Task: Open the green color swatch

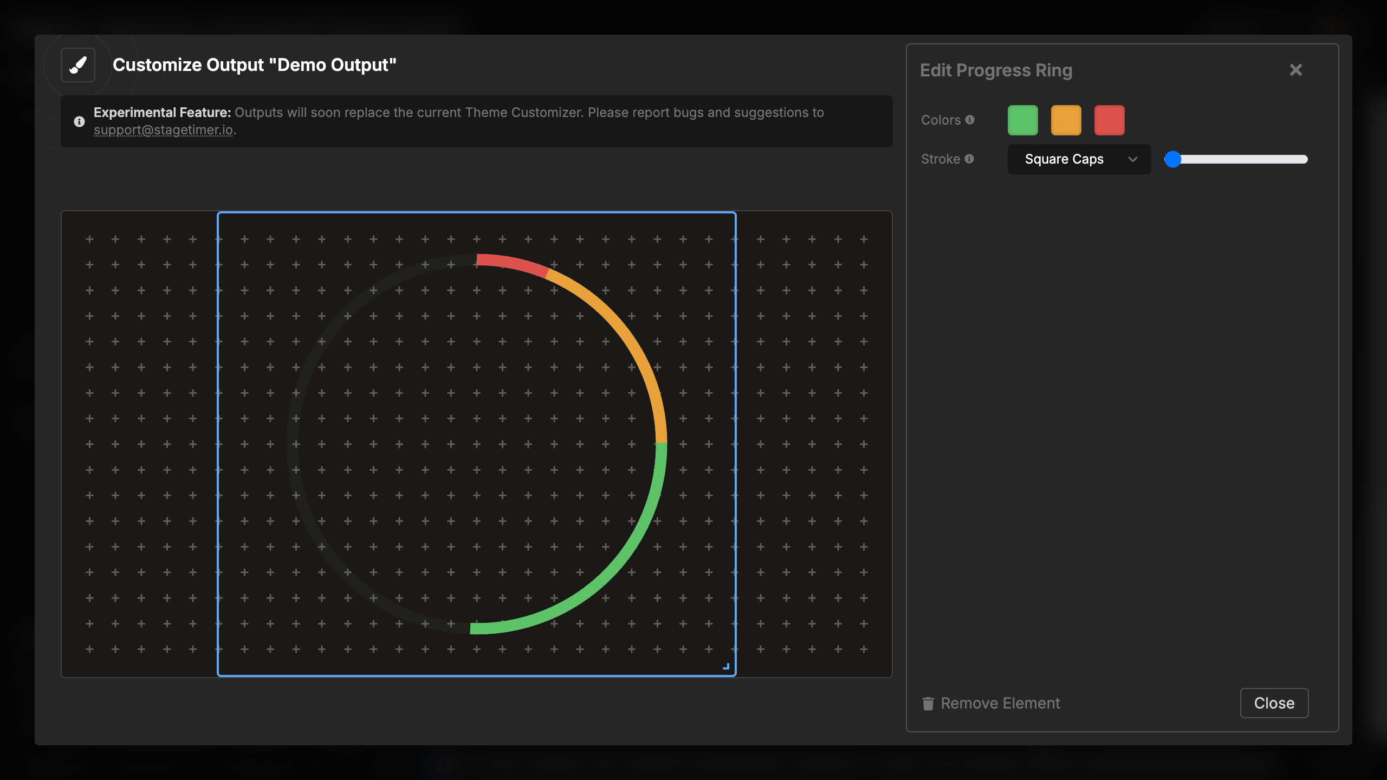Action: pyautogui.click(x=1022, y=120)
